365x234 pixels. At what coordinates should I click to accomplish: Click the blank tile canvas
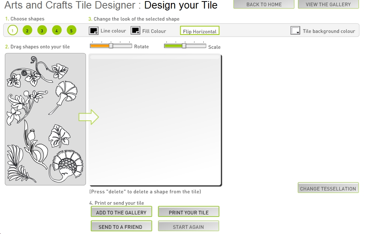(x=155, y=121)
